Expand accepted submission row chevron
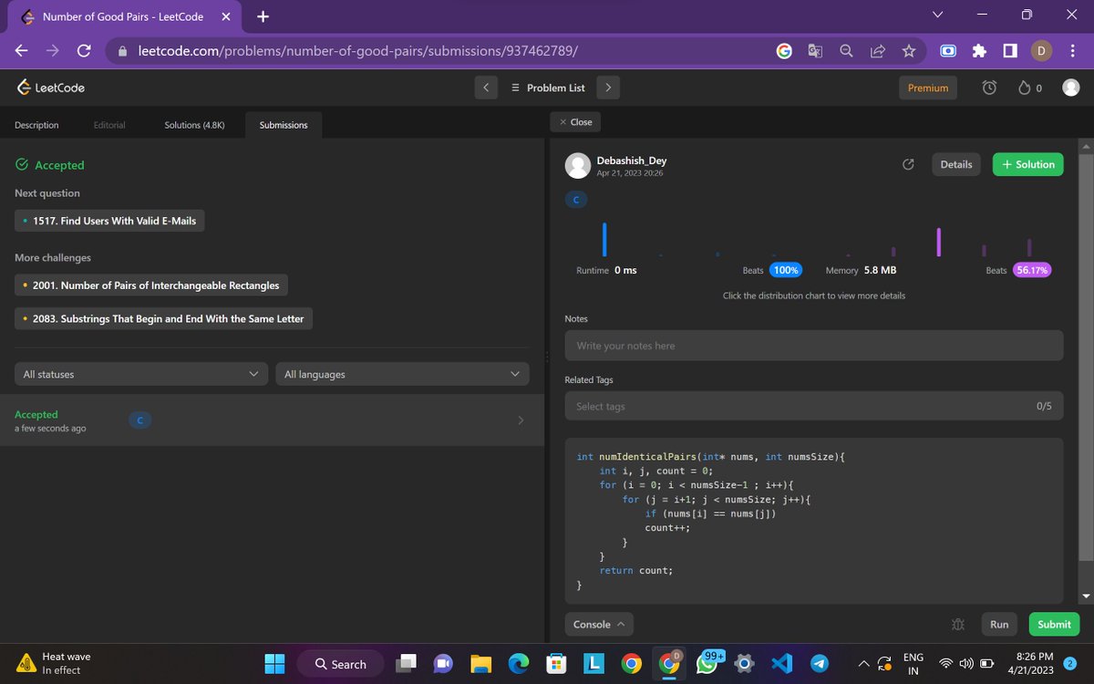1094x684 pixels. (x=521, y=420)
